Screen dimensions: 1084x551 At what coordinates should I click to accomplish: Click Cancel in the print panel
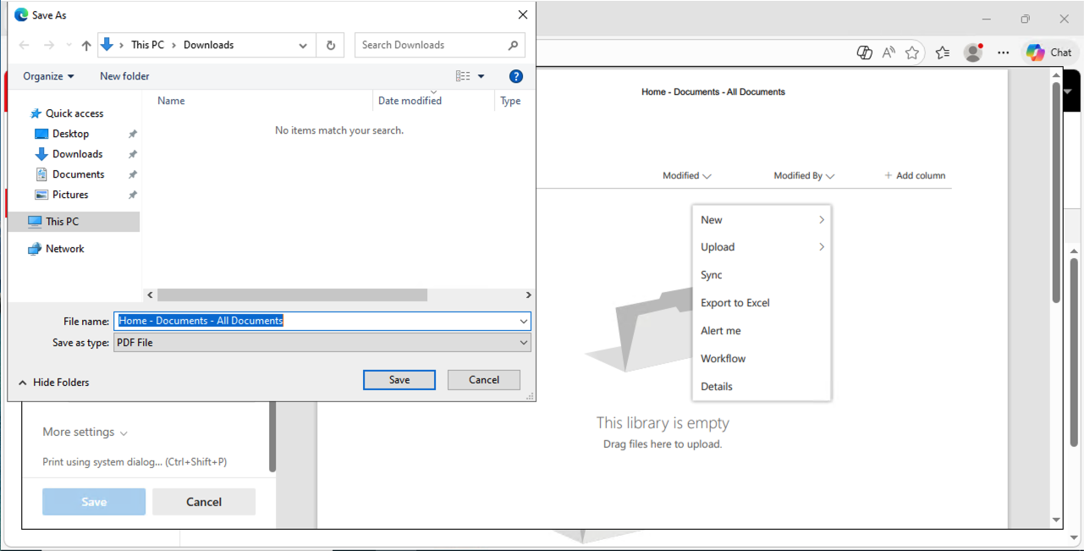click(204, 502)
